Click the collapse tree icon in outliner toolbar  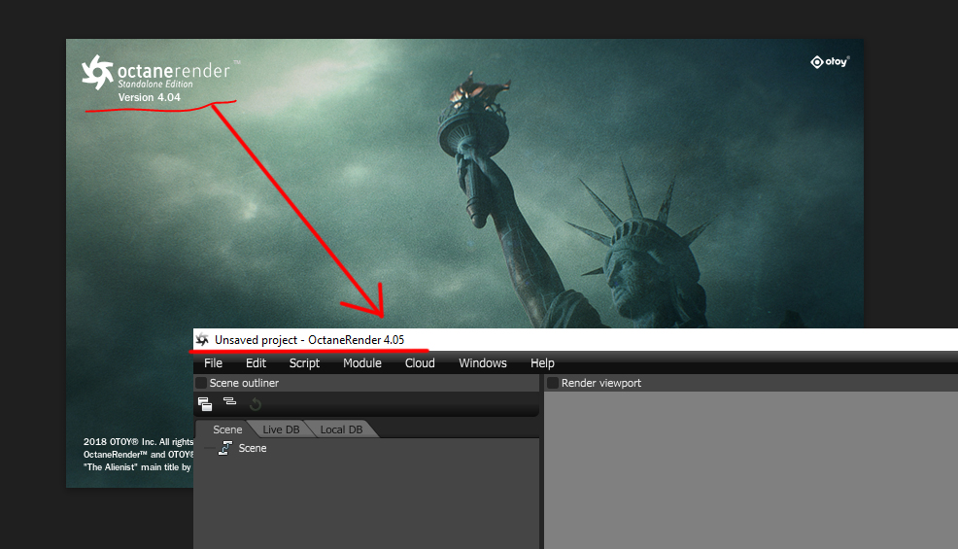[x=229, y=401]
